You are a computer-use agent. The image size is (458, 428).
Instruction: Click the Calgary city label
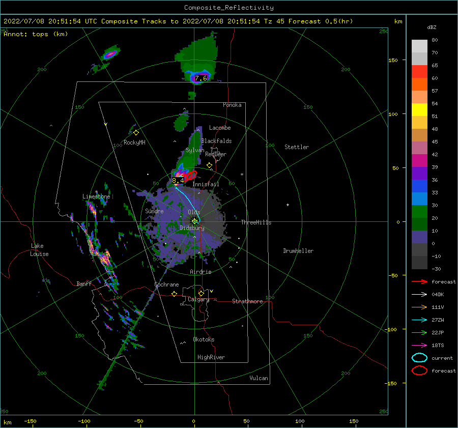pyautogui.click(x=198, y=299)
